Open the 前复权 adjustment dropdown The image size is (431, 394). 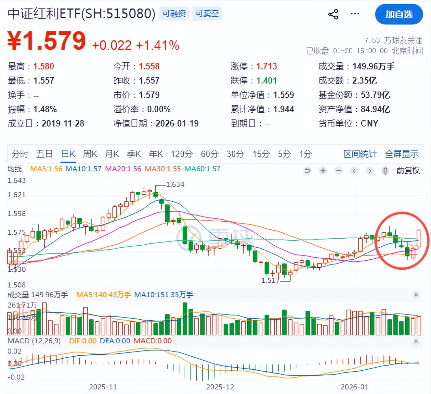click(x=408, y=170)
